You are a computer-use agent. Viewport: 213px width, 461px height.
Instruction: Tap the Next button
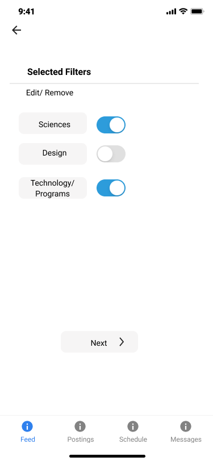pyautogui.click(x=99, y=342)
